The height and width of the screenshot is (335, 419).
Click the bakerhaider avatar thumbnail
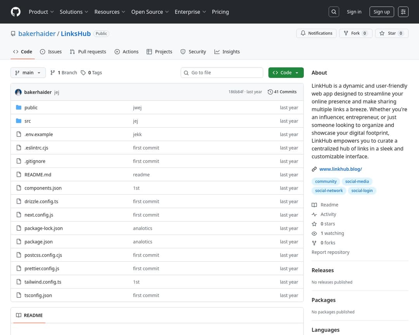click(18, 92)
